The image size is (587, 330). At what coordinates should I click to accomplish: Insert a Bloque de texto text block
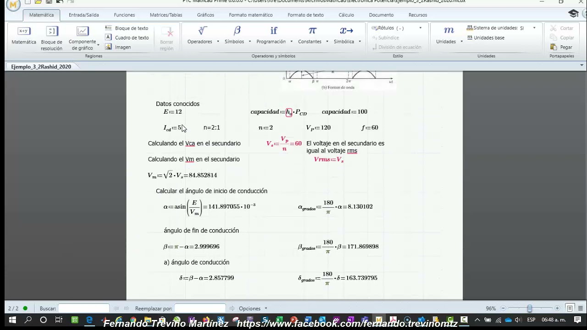[127, 28]
